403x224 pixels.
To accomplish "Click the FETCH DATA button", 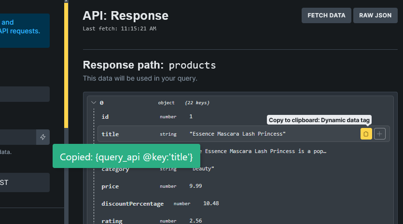I will (326, 15).
